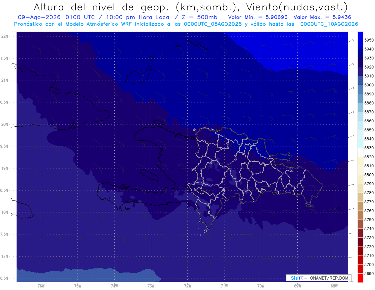Pick the color bar segment between 5900 and 5910

(360, 80)
